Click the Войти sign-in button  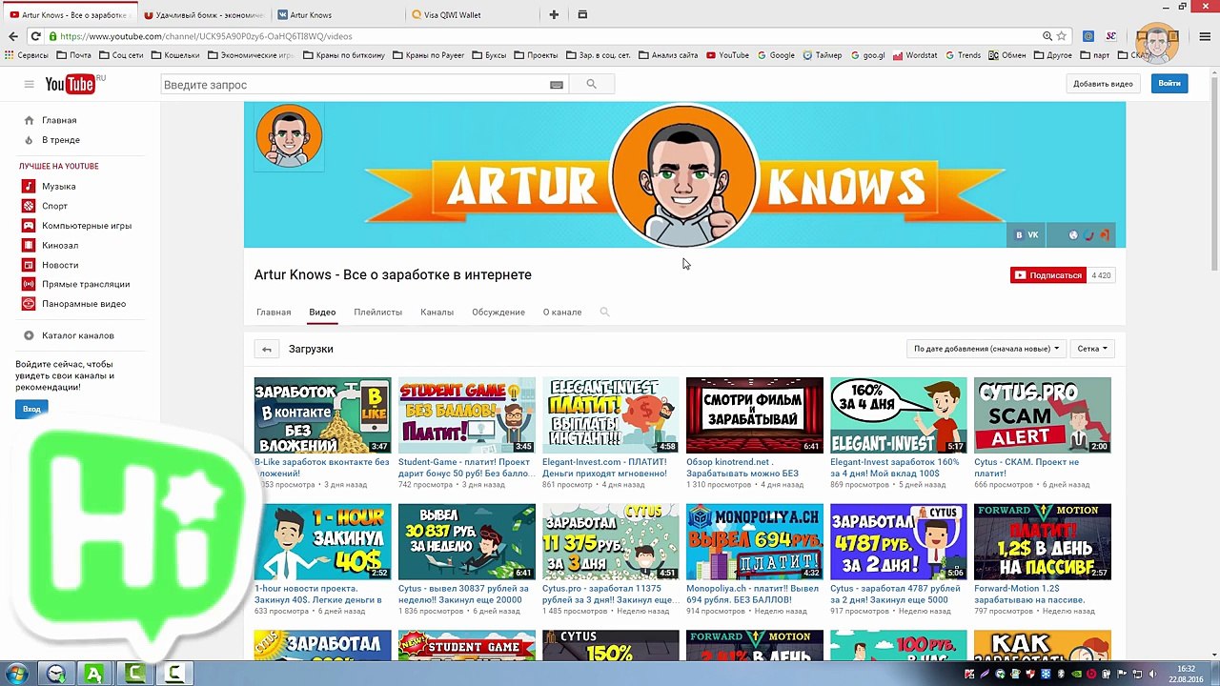[1169, 84]
